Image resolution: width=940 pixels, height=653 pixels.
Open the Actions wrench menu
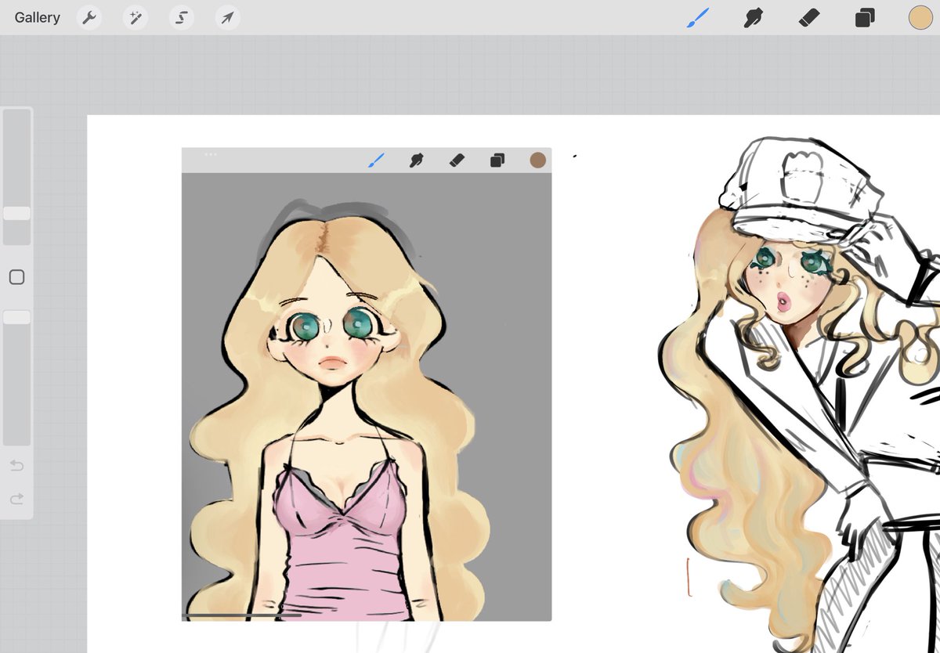pos(89,17)
